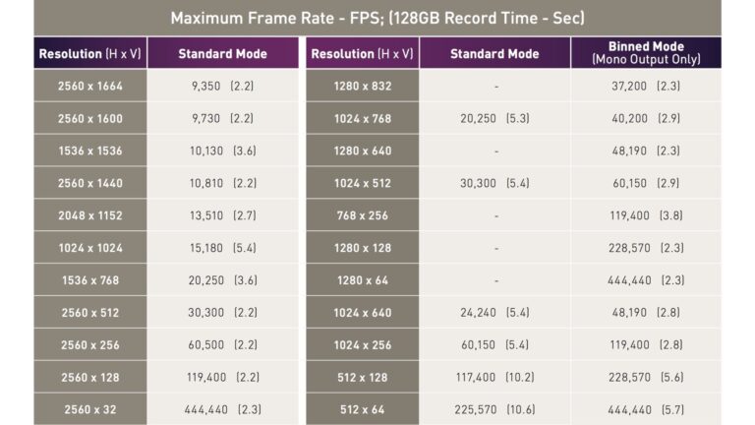Select the 225,570 (10.6) standard mode value
Viewport: 755px width, 425px height.
point(494,409)
